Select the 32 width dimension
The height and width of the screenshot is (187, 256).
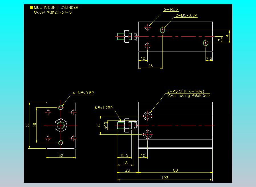click(61, 155)
